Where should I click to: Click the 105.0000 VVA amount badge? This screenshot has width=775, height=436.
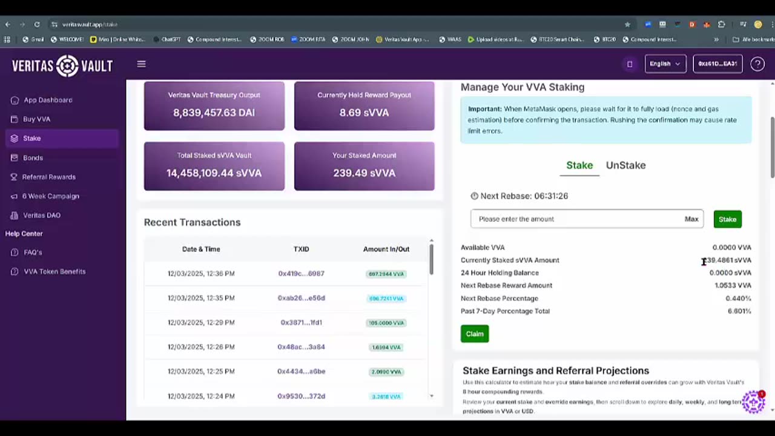tap(386, 323)
